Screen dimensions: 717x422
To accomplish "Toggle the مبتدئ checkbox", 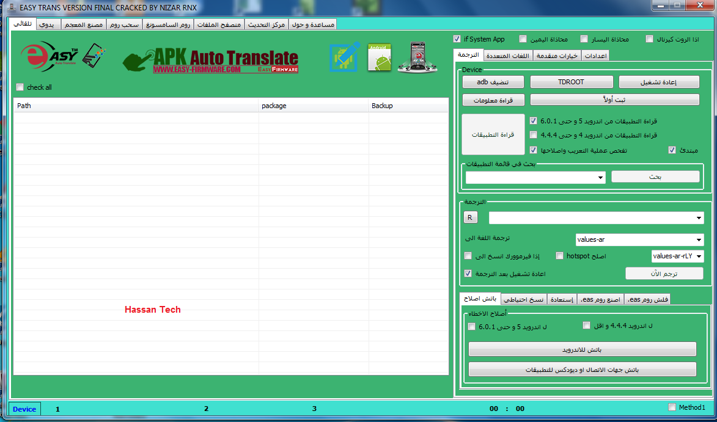I will (672, 150).
